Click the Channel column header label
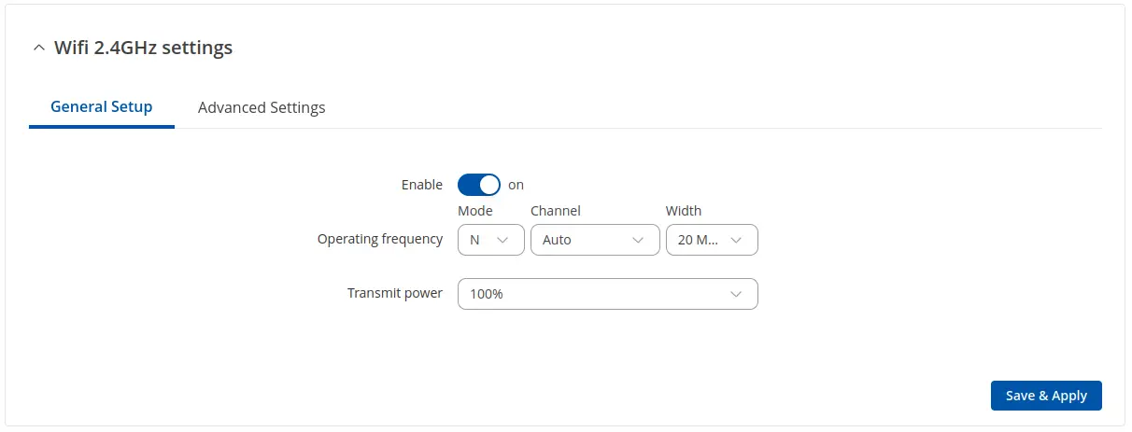1132x432 pixels. (556, 211)
